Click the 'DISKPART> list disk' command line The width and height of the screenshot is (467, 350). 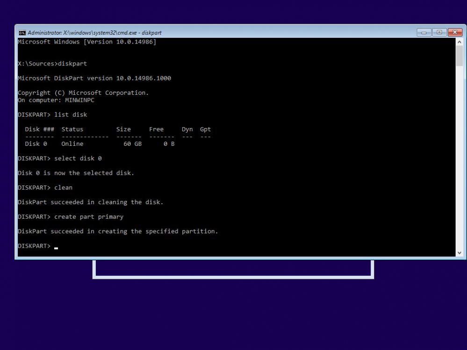coord(52,115)
